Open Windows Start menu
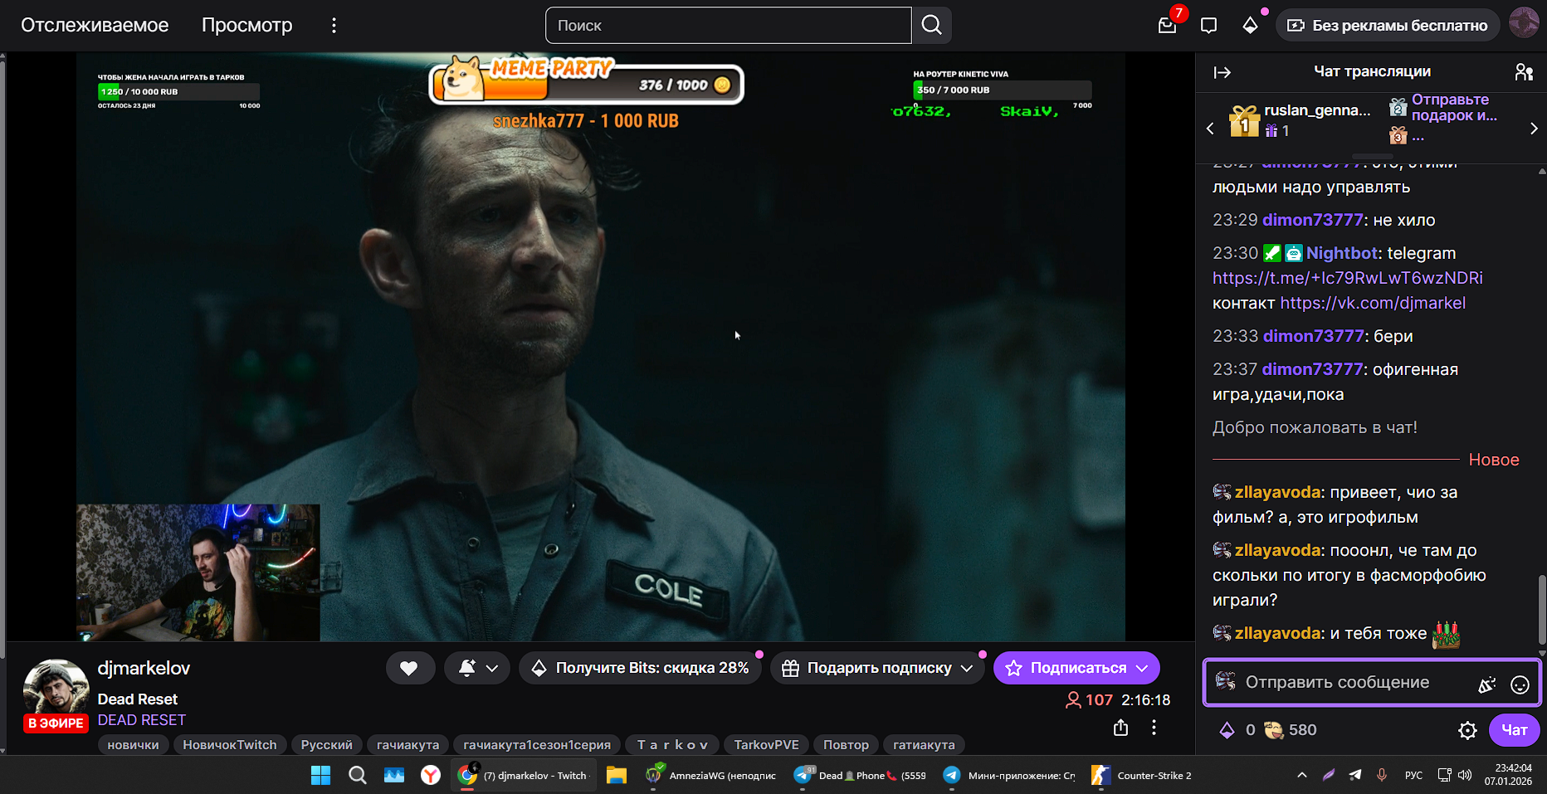The height and width of the screenshot is (794, 1547). tap(320, 775)
